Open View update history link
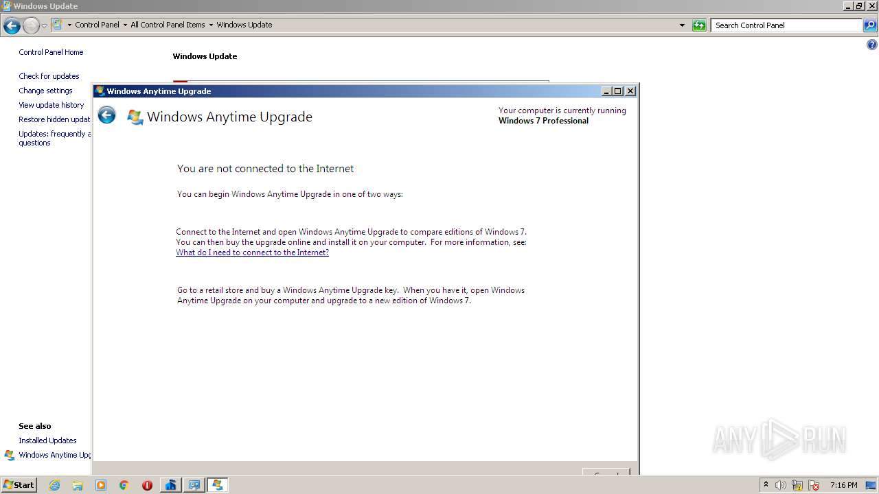The height and width of the screenshot is (494, 879). tap(51, 105)
